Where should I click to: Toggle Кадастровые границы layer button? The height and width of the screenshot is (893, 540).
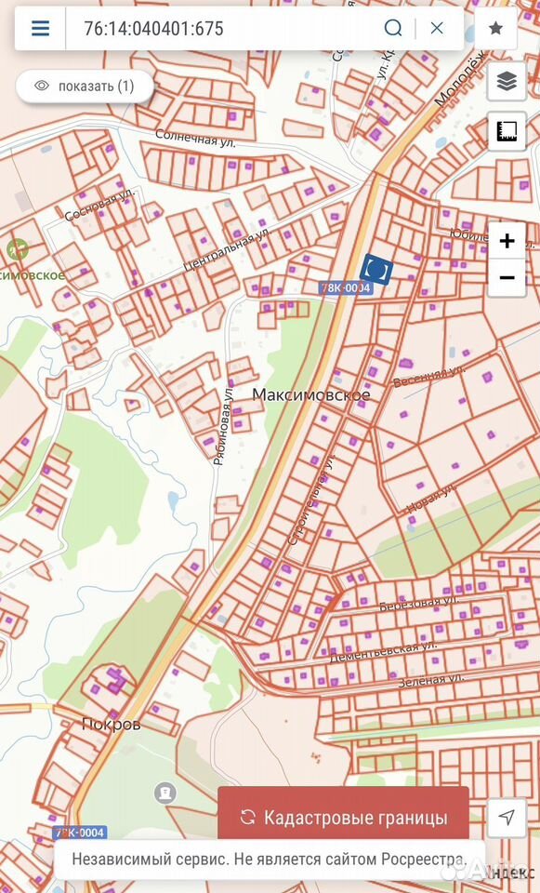click(343, 818)
